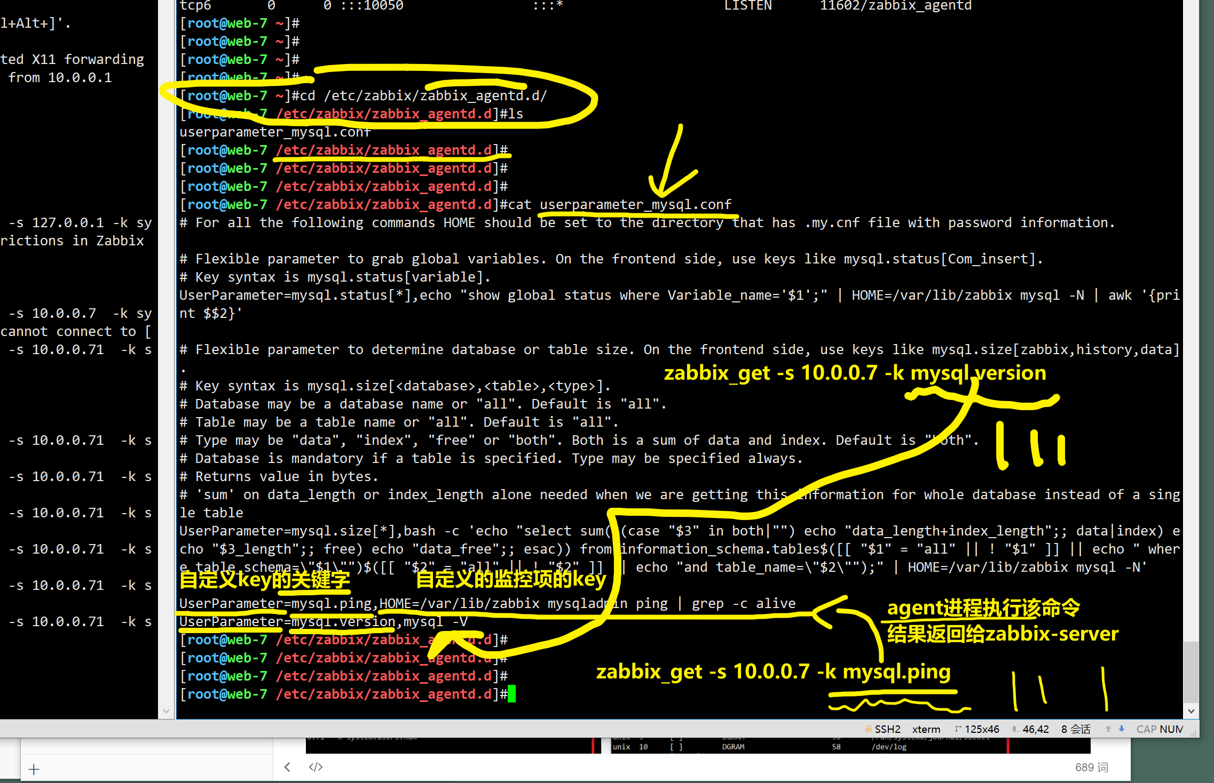Click the '689 词' word count in the editor
Image resolution: width=1214 pixels, height=783 pixels.
[1091, 767]
